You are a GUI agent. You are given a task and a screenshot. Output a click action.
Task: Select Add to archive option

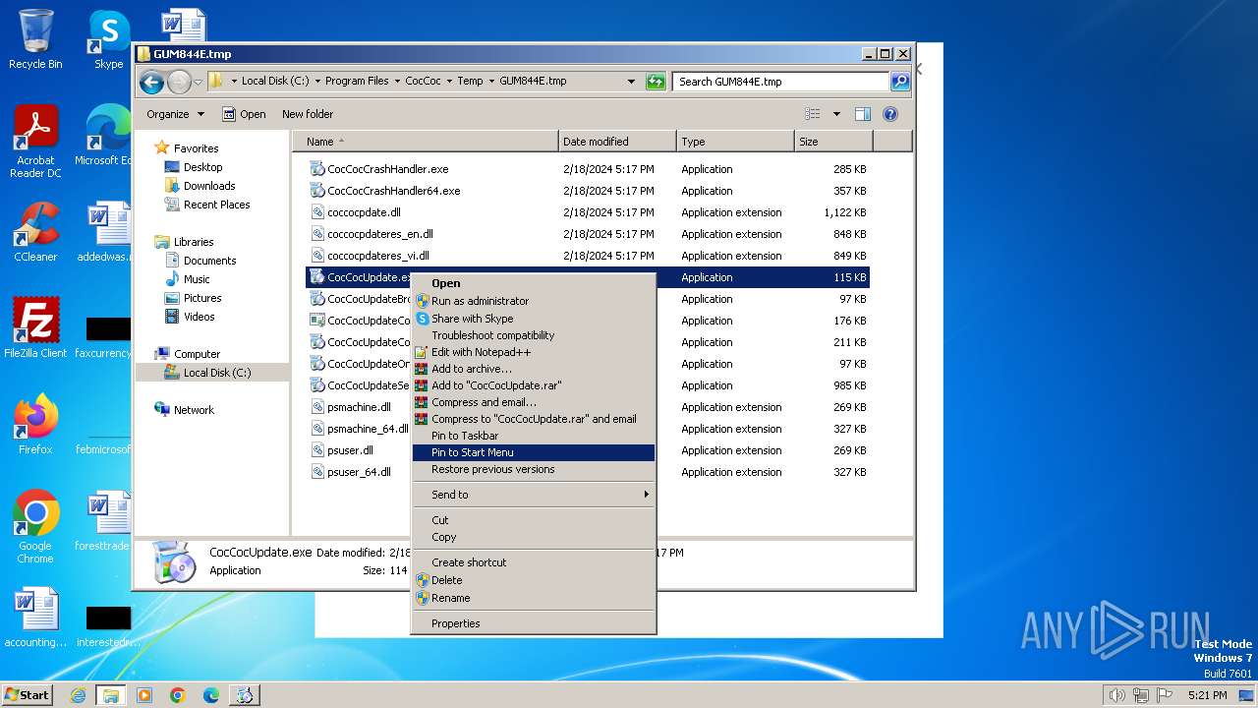coord(534,369)
